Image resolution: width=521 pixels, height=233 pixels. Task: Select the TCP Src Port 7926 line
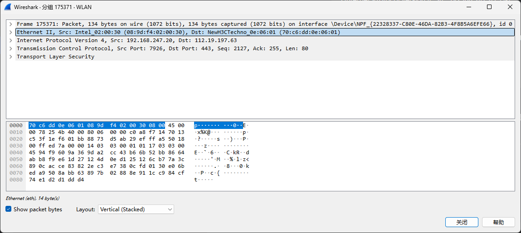click(x=265, y=48)
